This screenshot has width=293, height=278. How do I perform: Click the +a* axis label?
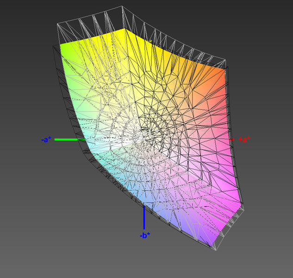coord(244,139)
